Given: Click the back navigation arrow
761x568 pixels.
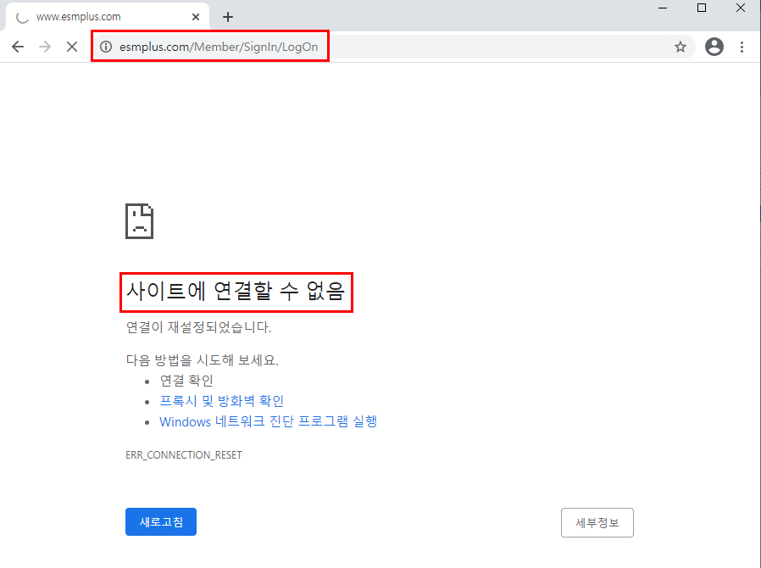Looking at the screenshot, I should click(x=18, y=47).
